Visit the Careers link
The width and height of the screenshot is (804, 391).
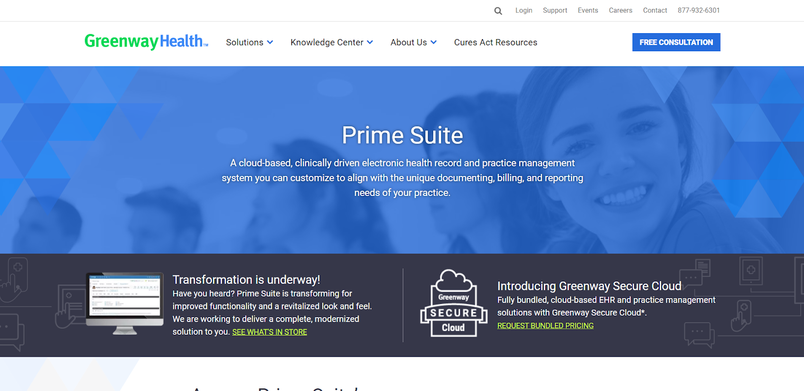(x=621, y=10)
